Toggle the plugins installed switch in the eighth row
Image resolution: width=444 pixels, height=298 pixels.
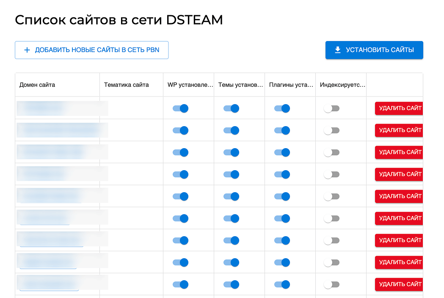(282, 262)
